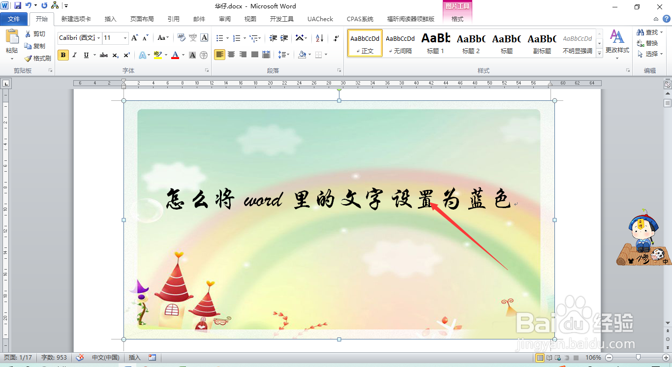672x367 pixels.
Task: Open the Bullets list dropdown arrow
Action: [227, 38]
